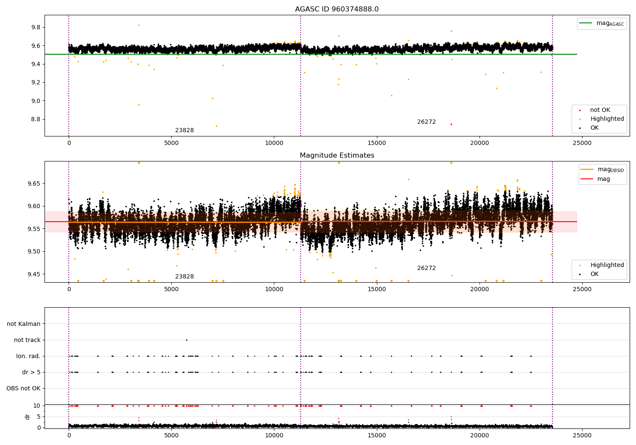Image resolution: width=636 pixels, height=445 pixels.
Task: Click the 'Ion. rad.' row label
Action: pos(28,356)
